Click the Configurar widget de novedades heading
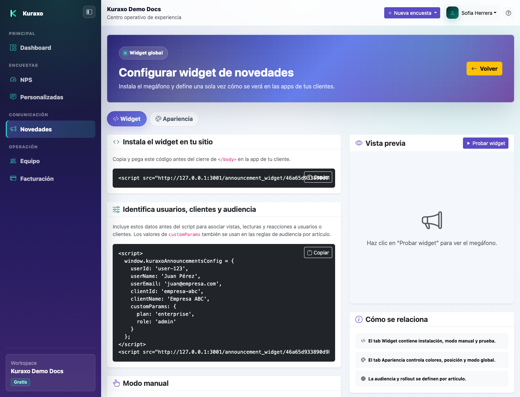The image size is (520, 397). [x=206, y=73]
